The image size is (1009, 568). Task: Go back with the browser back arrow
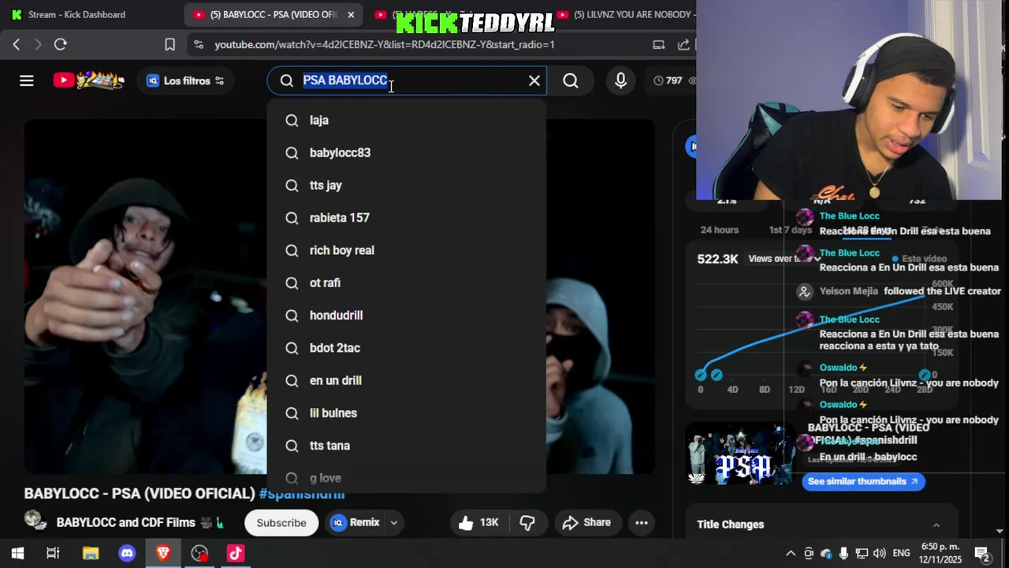[x=17, y=44]
